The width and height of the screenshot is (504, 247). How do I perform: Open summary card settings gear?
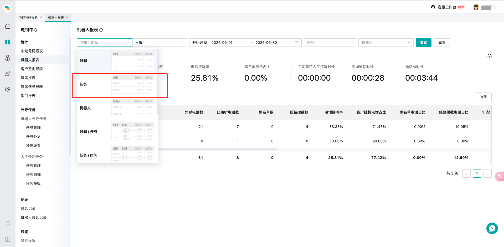490,56
